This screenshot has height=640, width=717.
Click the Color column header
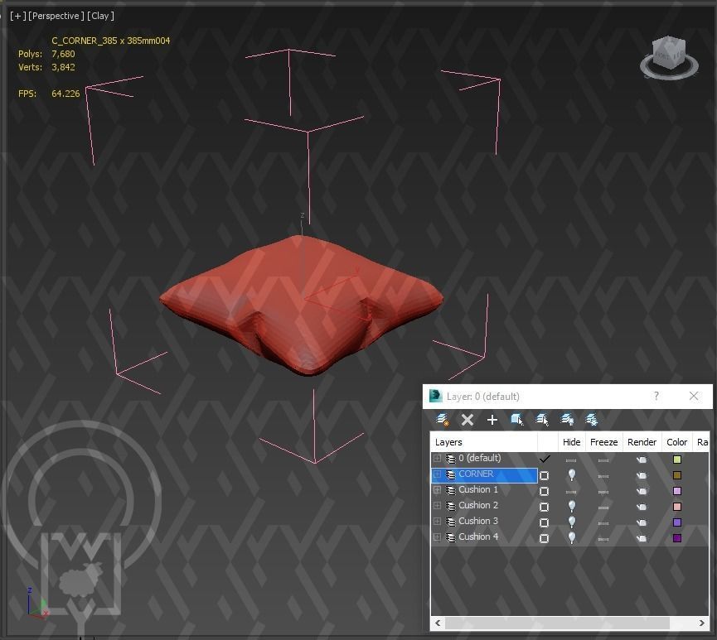676,442
